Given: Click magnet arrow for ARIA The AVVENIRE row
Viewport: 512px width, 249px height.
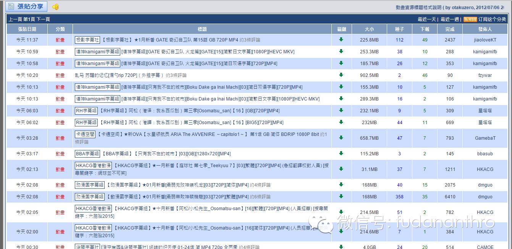Looking at the screenshot, I should 341,137.
